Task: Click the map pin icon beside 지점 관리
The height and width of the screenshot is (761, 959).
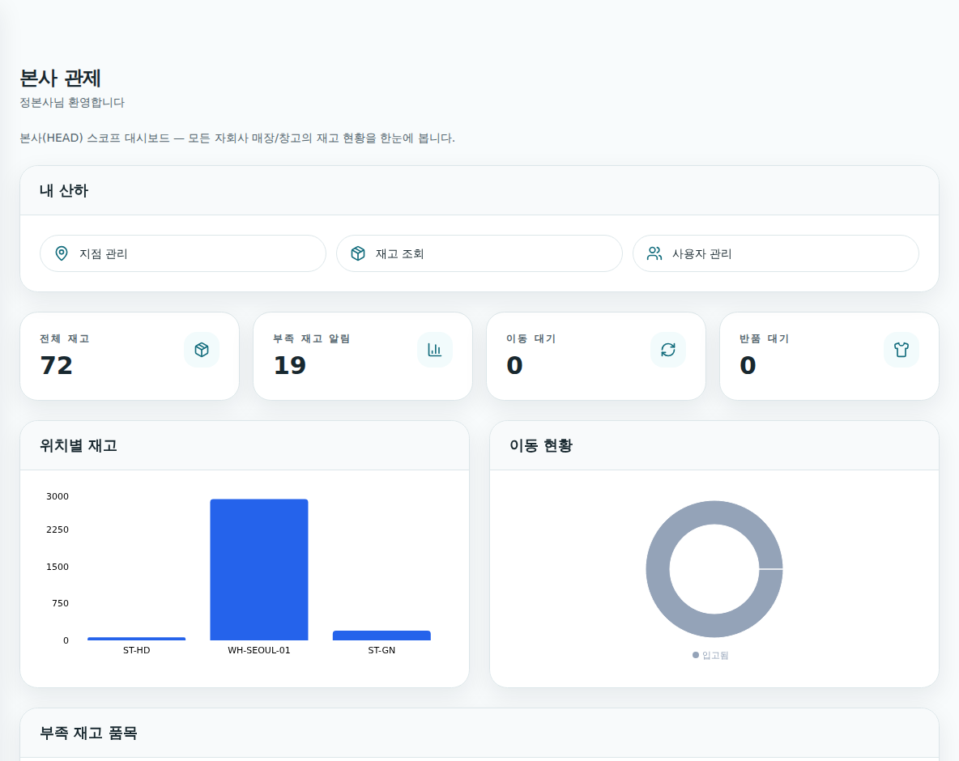Action: pyautogui.click(x=62, y=253)
